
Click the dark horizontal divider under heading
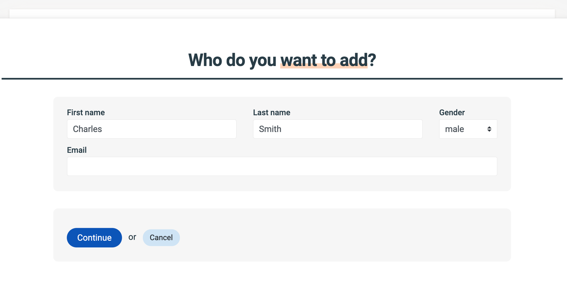coord(282,79)
